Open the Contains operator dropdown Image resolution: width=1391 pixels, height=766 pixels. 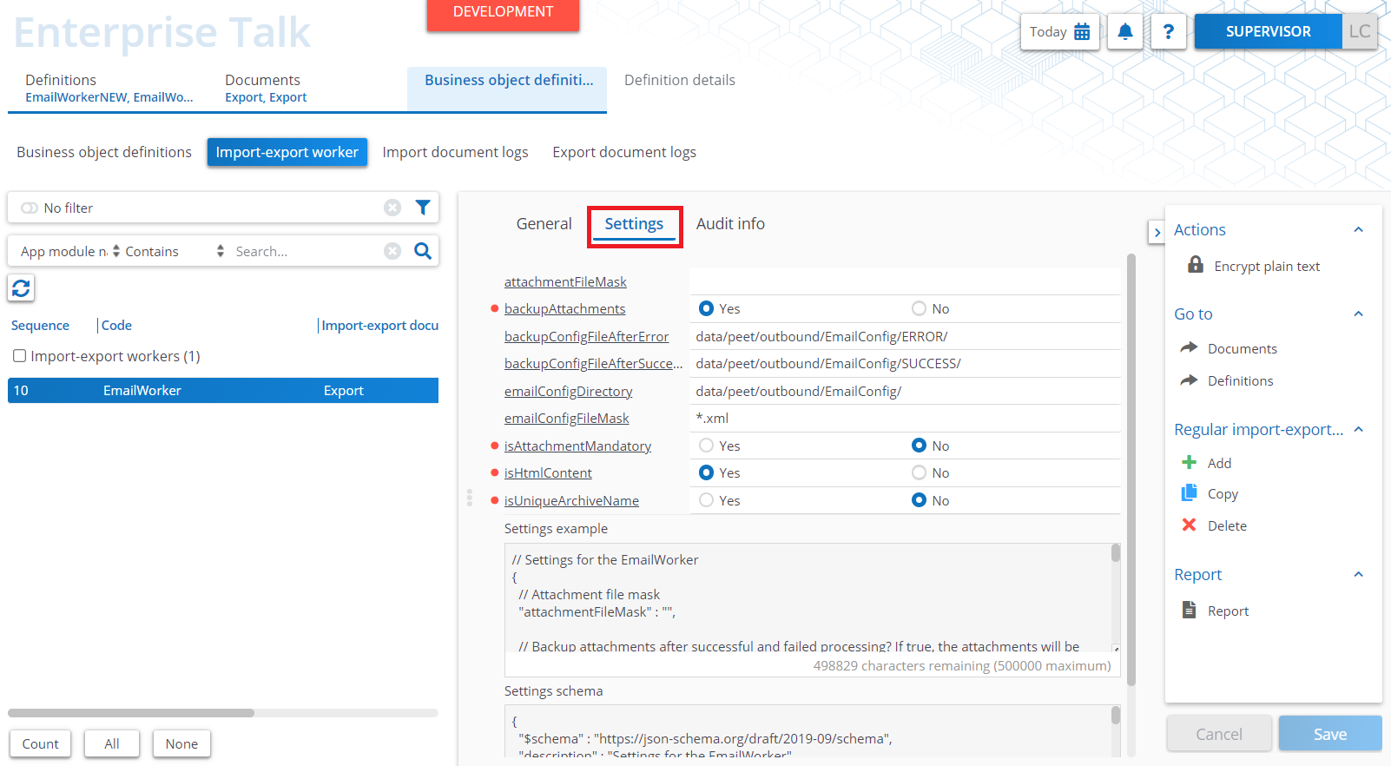pos(174,251)
